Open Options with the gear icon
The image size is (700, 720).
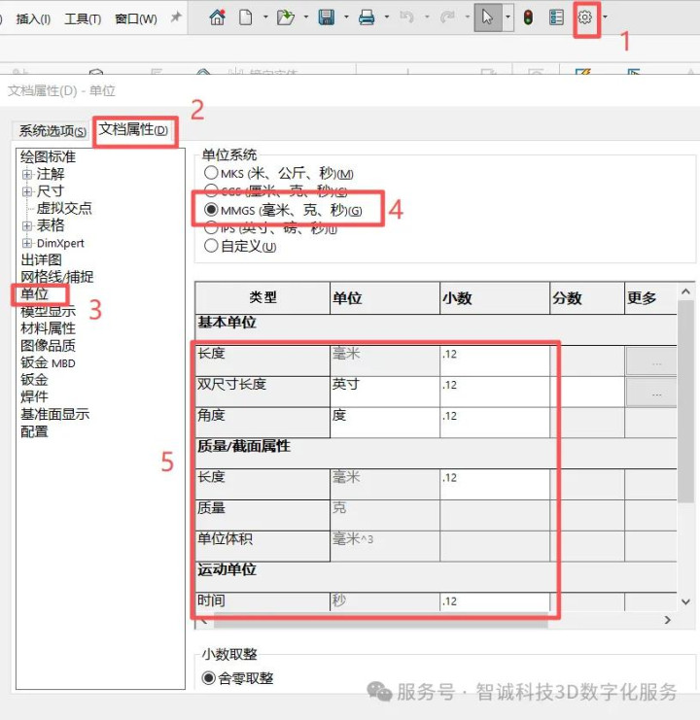point(584,17)
